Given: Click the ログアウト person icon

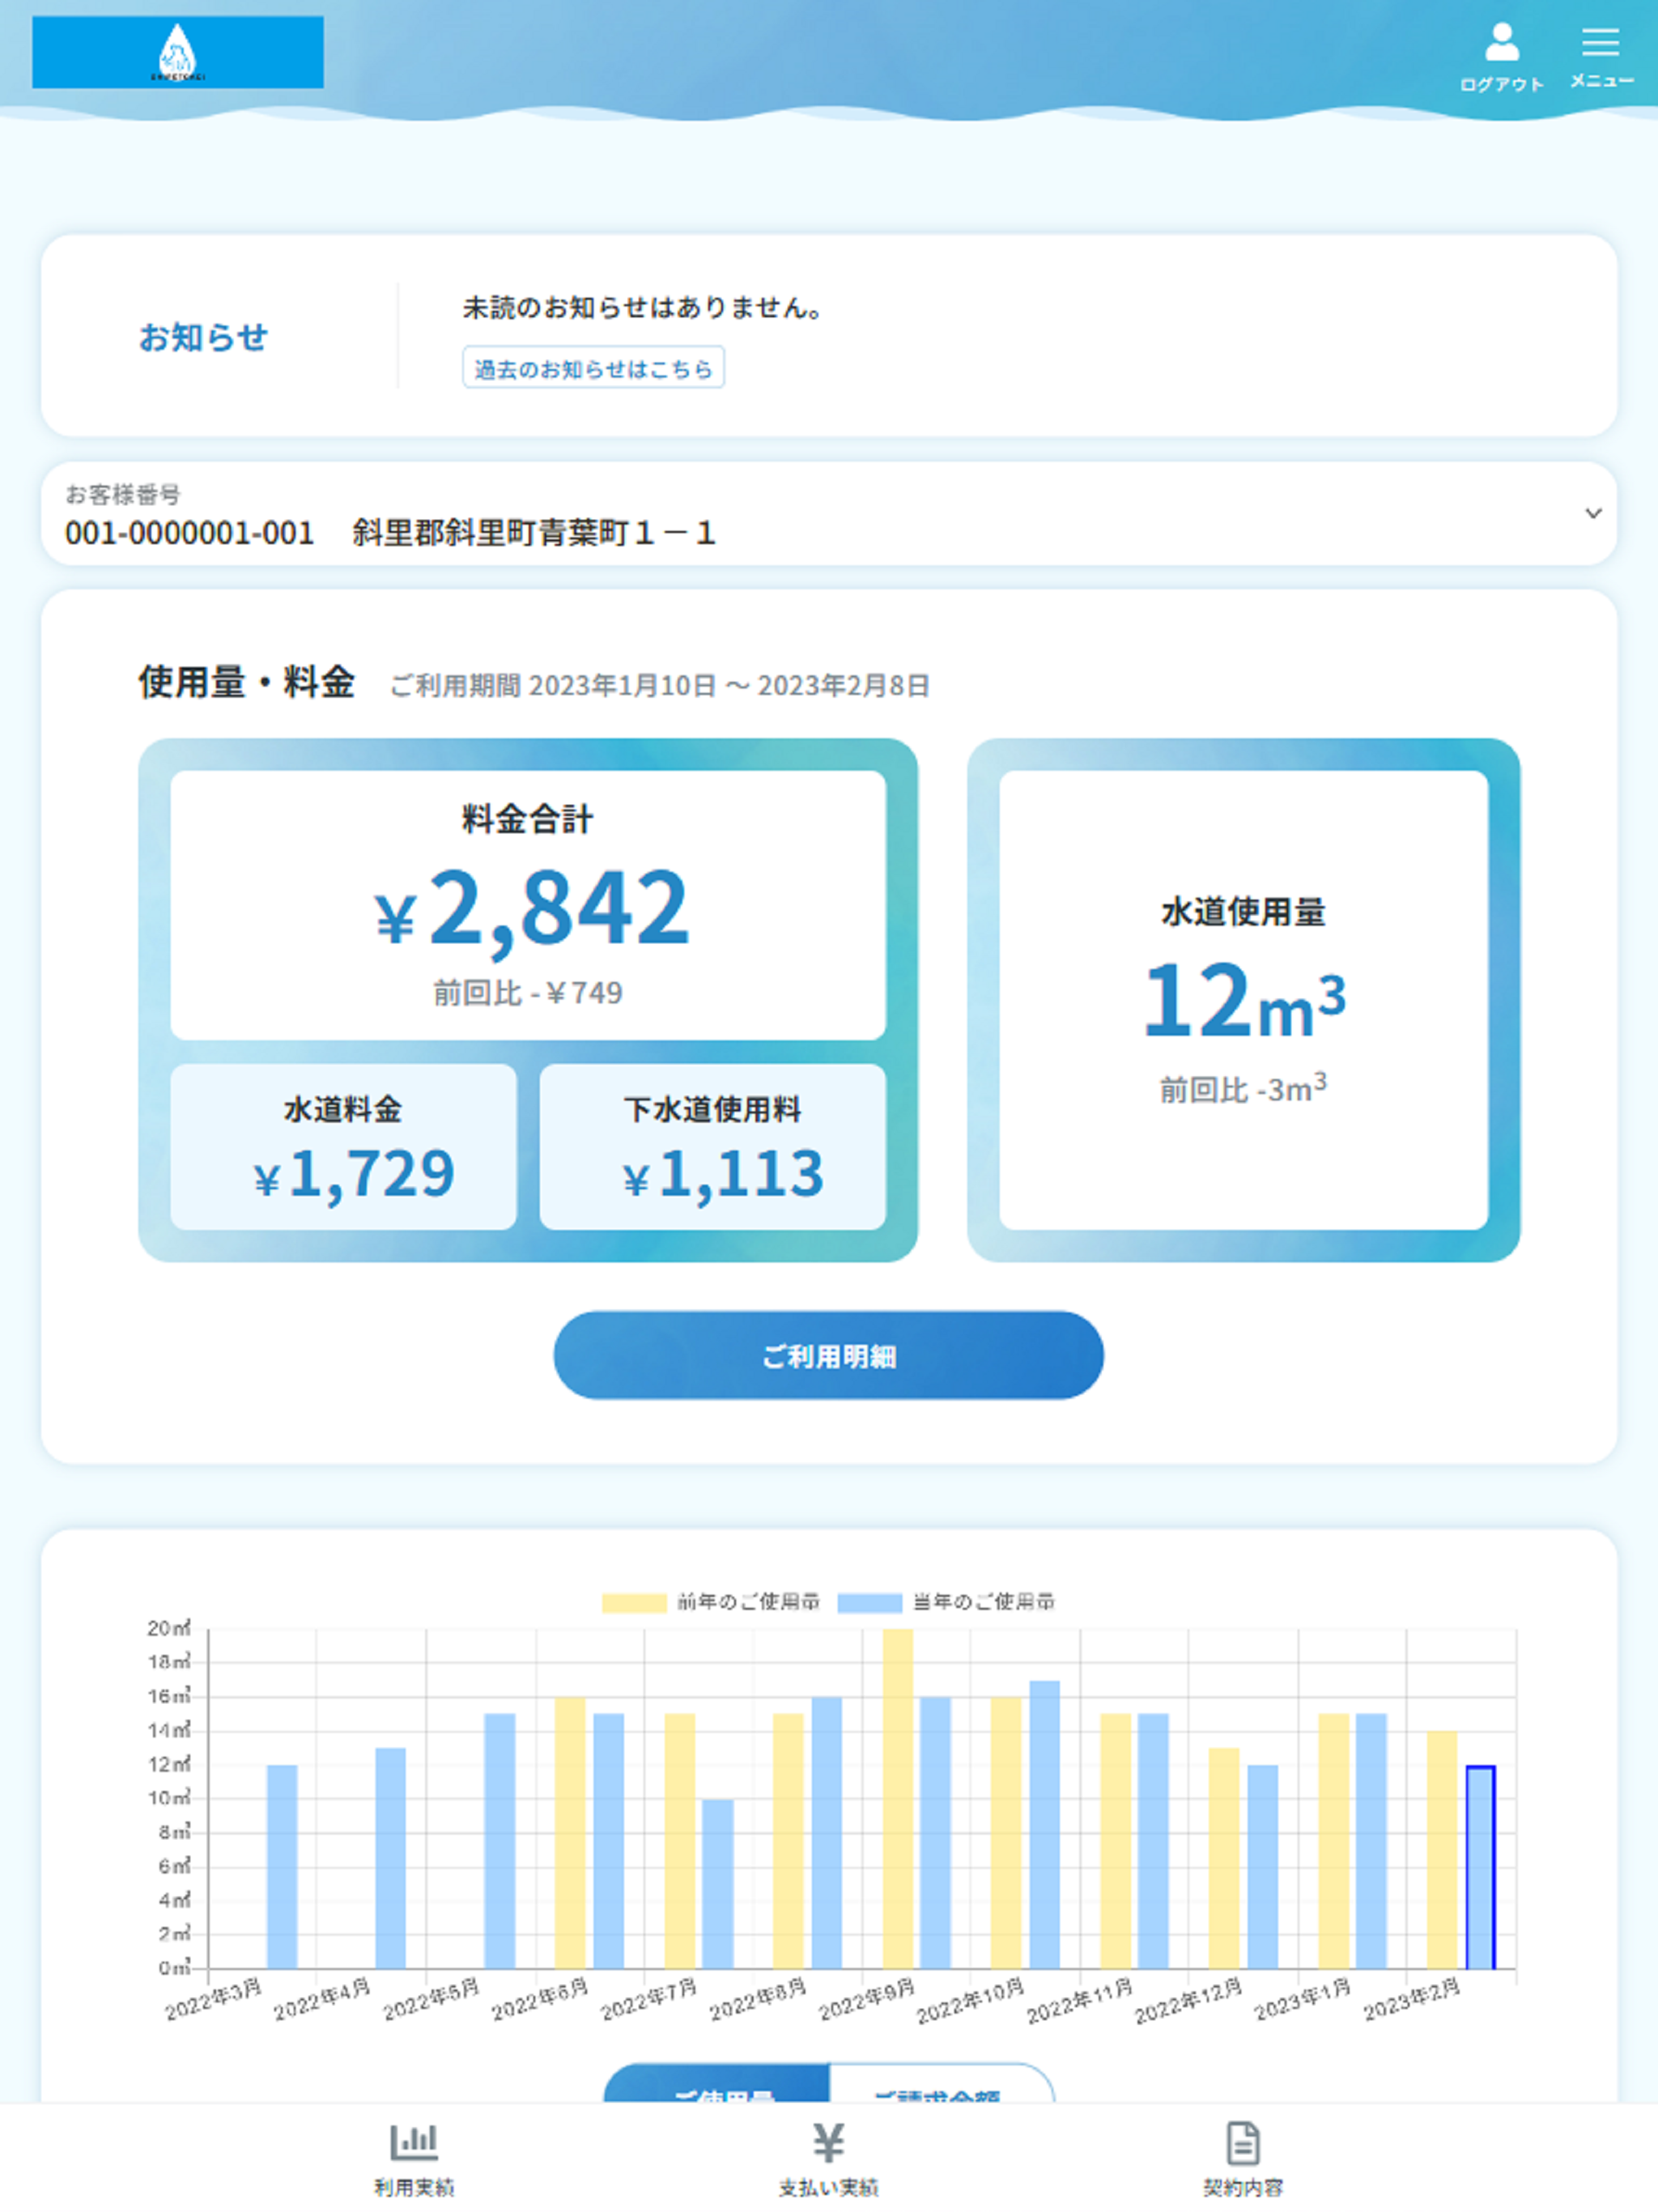Looking at the screenshot, I should (1501, 43).
